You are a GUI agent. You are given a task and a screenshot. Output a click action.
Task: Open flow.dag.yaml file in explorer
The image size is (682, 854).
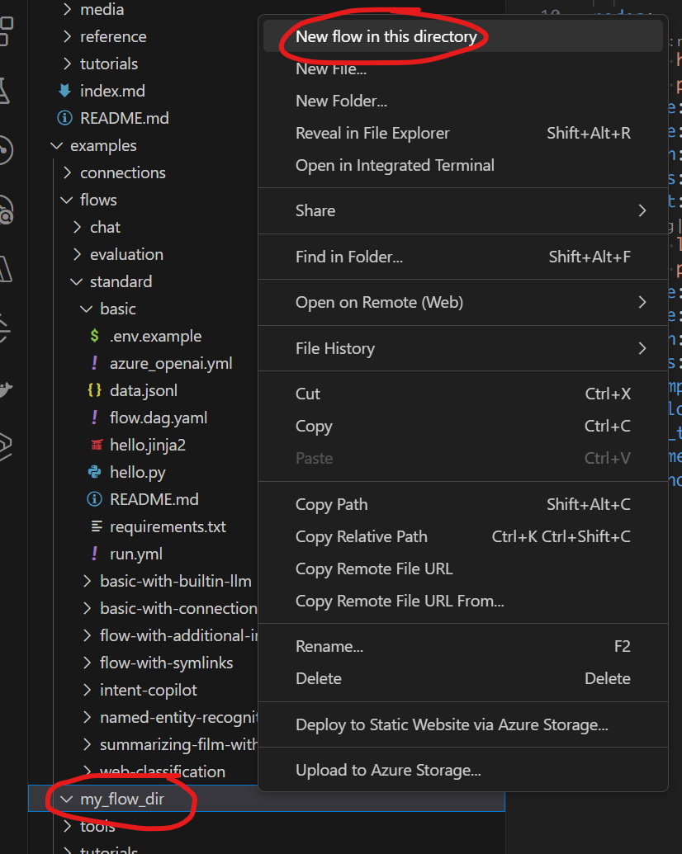tap(158, 418)
